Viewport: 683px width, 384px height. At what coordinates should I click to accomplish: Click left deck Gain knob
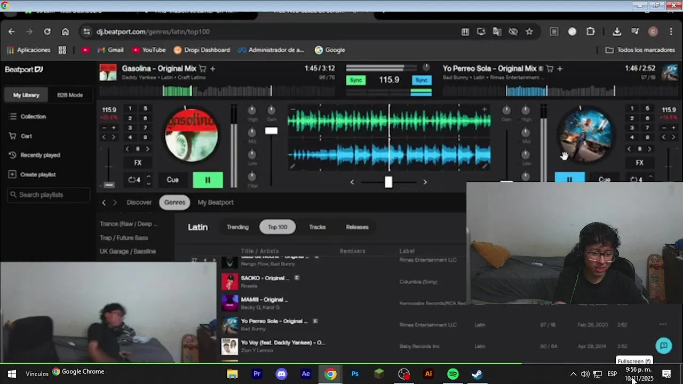(271, 110)
